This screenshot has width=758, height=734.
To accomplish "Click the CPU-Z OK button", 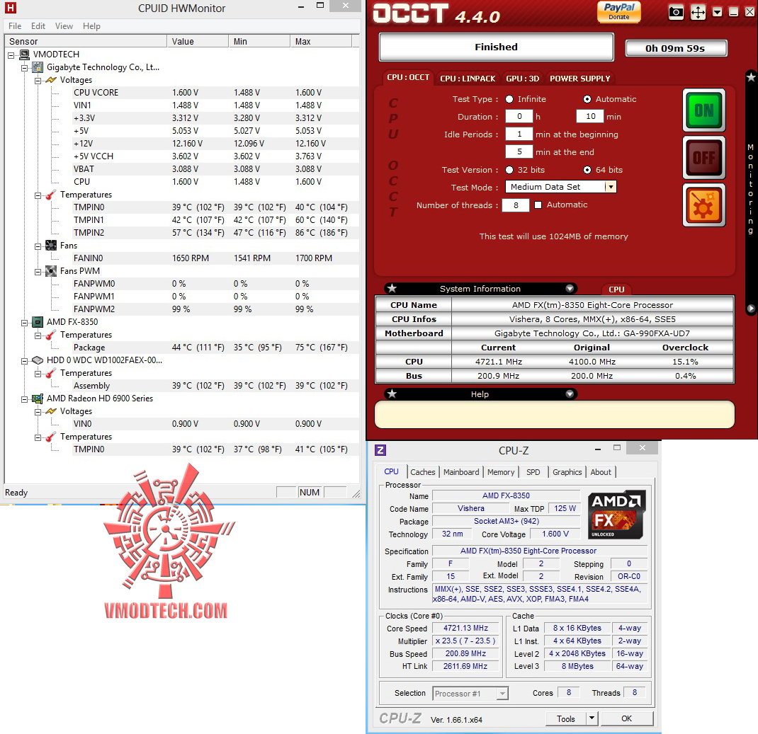I will point(626,718).
